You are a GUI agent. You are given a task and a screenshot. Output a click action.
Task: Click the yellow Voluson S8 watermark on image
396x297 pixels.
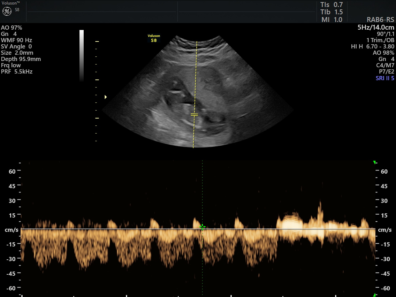coord(154,38)
